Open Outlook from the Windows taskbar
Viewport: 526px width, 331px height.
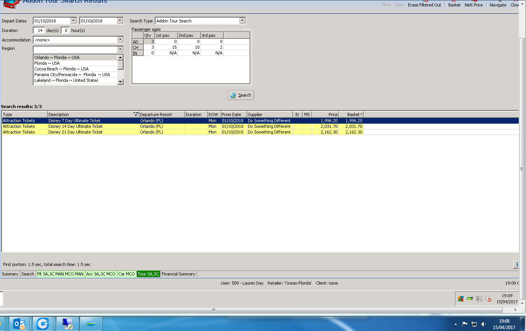19,324
